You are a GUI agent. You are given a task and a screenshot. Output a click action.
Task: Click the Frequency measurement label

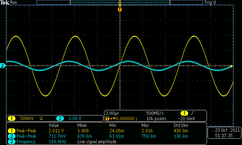(x=26, y=142)
